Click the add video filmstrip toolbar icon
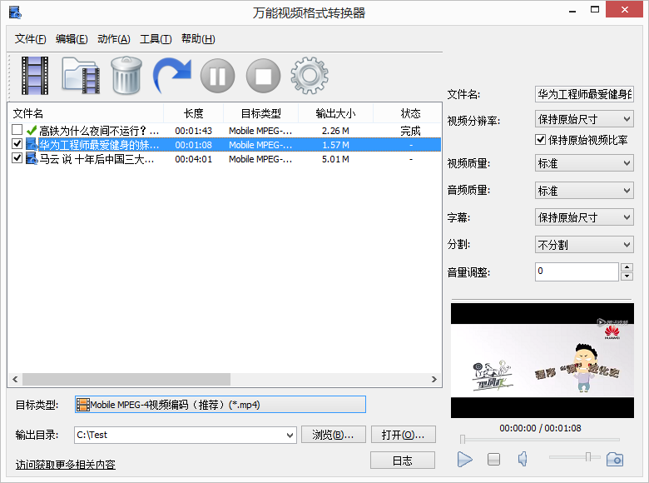The width and height of the screenshot is (649, 483). (35, 76)
